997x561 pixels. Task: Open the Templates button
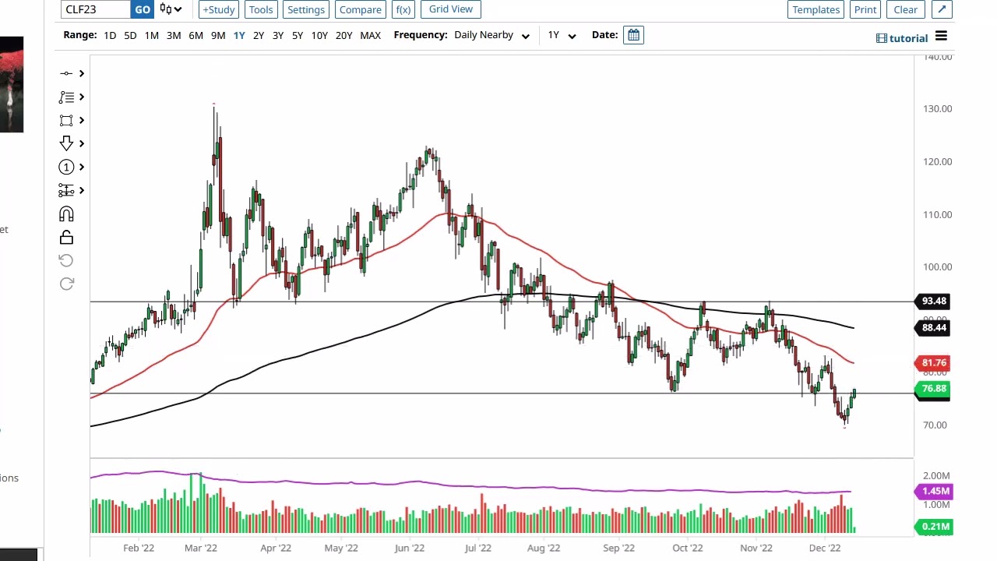pos(816,9)
